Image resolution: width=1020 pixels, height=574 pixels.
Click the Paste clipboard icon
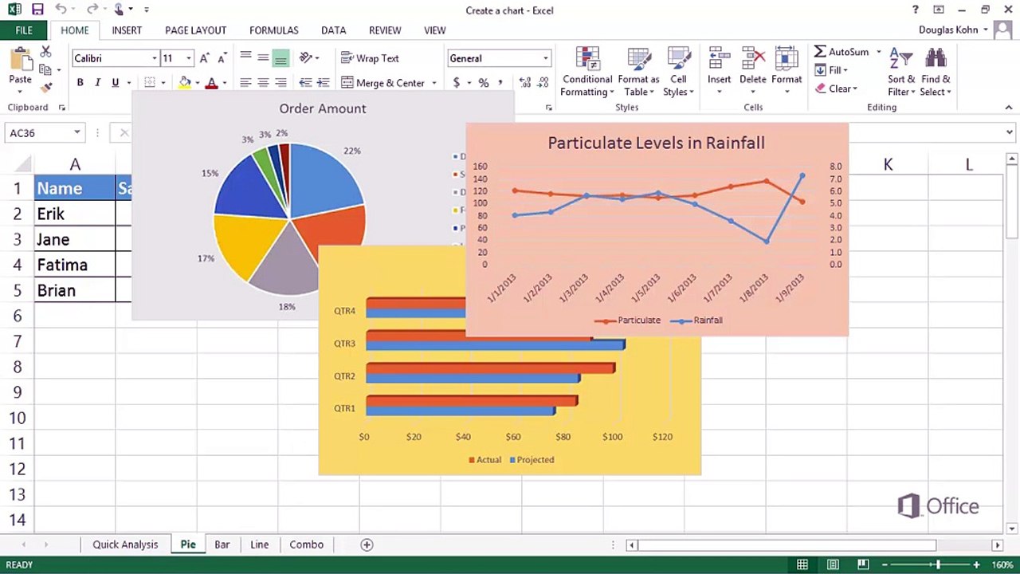[x=20, y=59]
